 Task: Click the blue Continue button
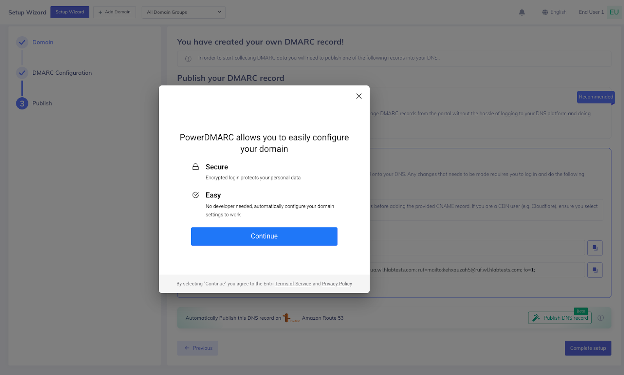(x=264, y=236)
